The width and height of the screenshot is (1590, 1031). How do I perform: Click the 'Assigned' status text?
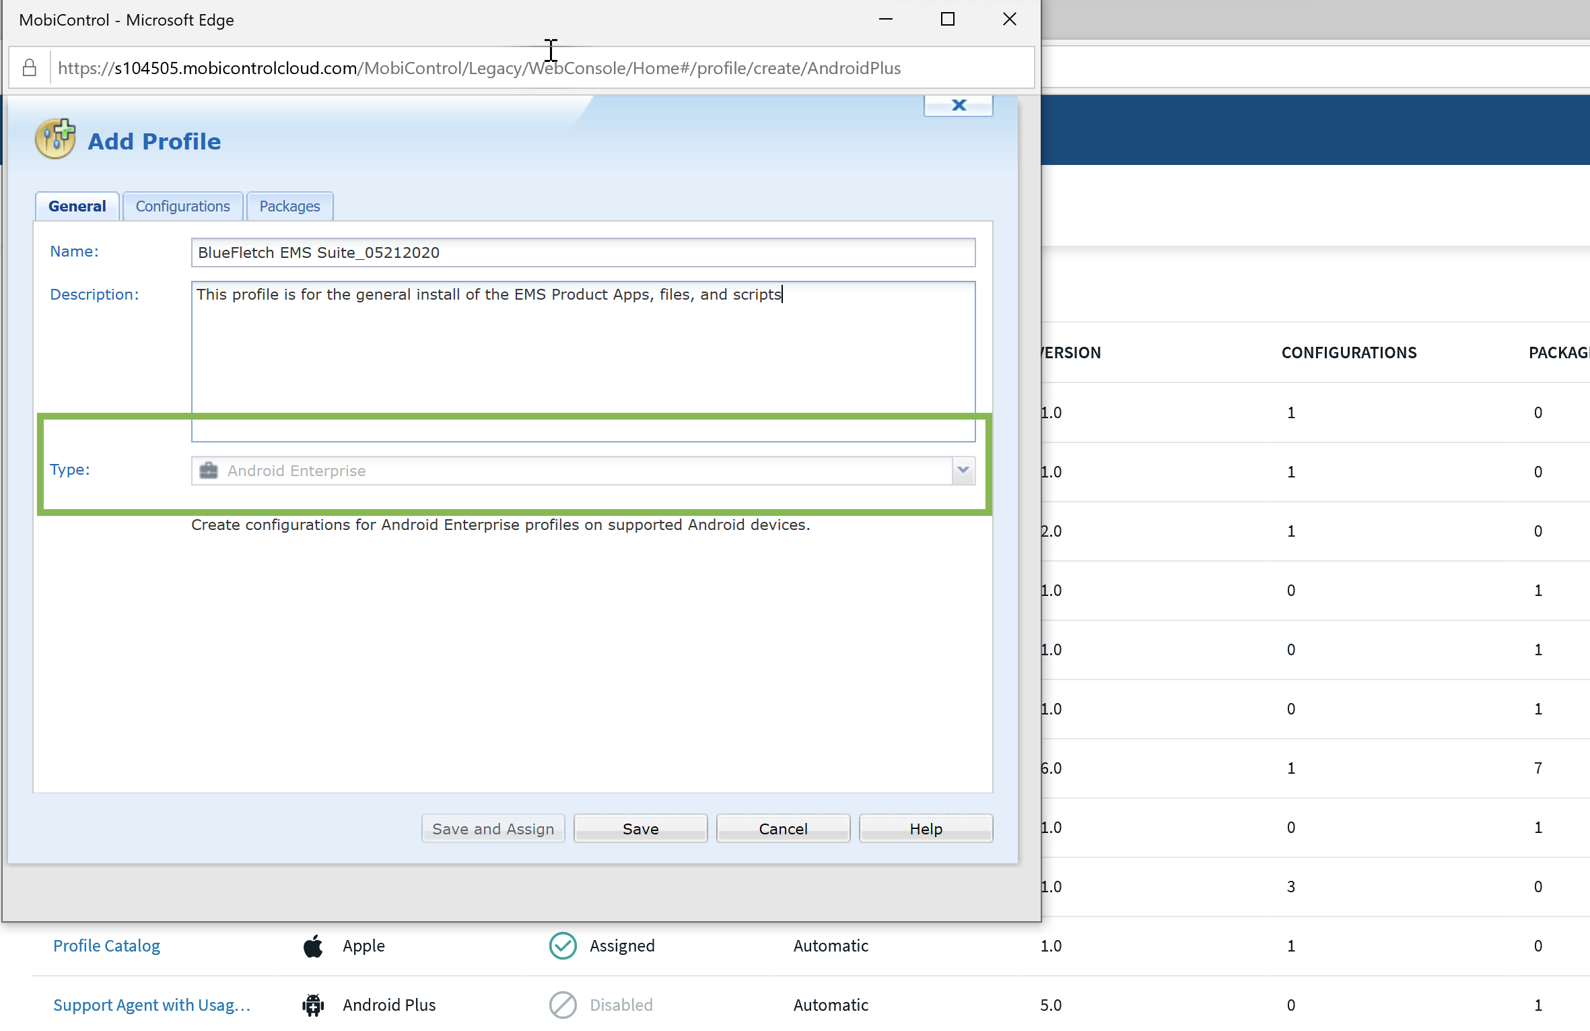pyautogui.click(x=622, y=945)
